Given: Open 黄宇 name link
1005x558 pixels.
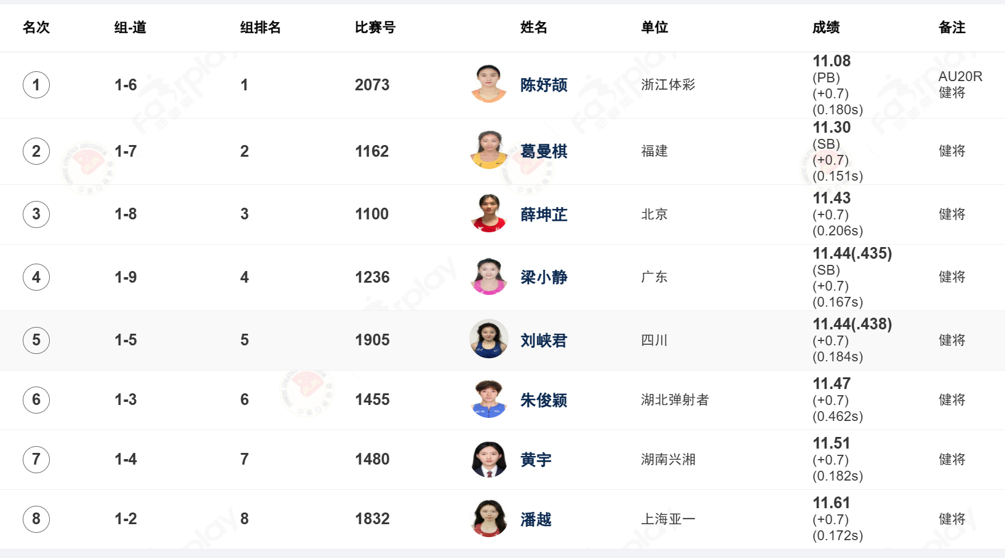Looking at the screenshot, I should (x=536, y=460).
